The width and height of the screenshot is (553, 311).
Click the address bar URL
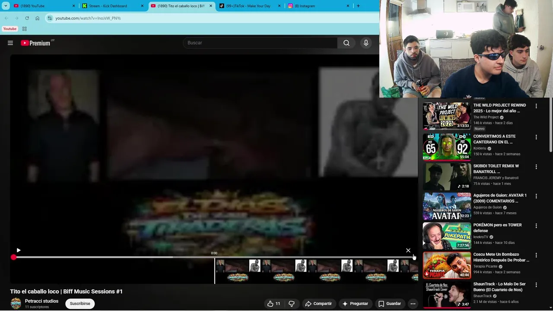[88, 18]
